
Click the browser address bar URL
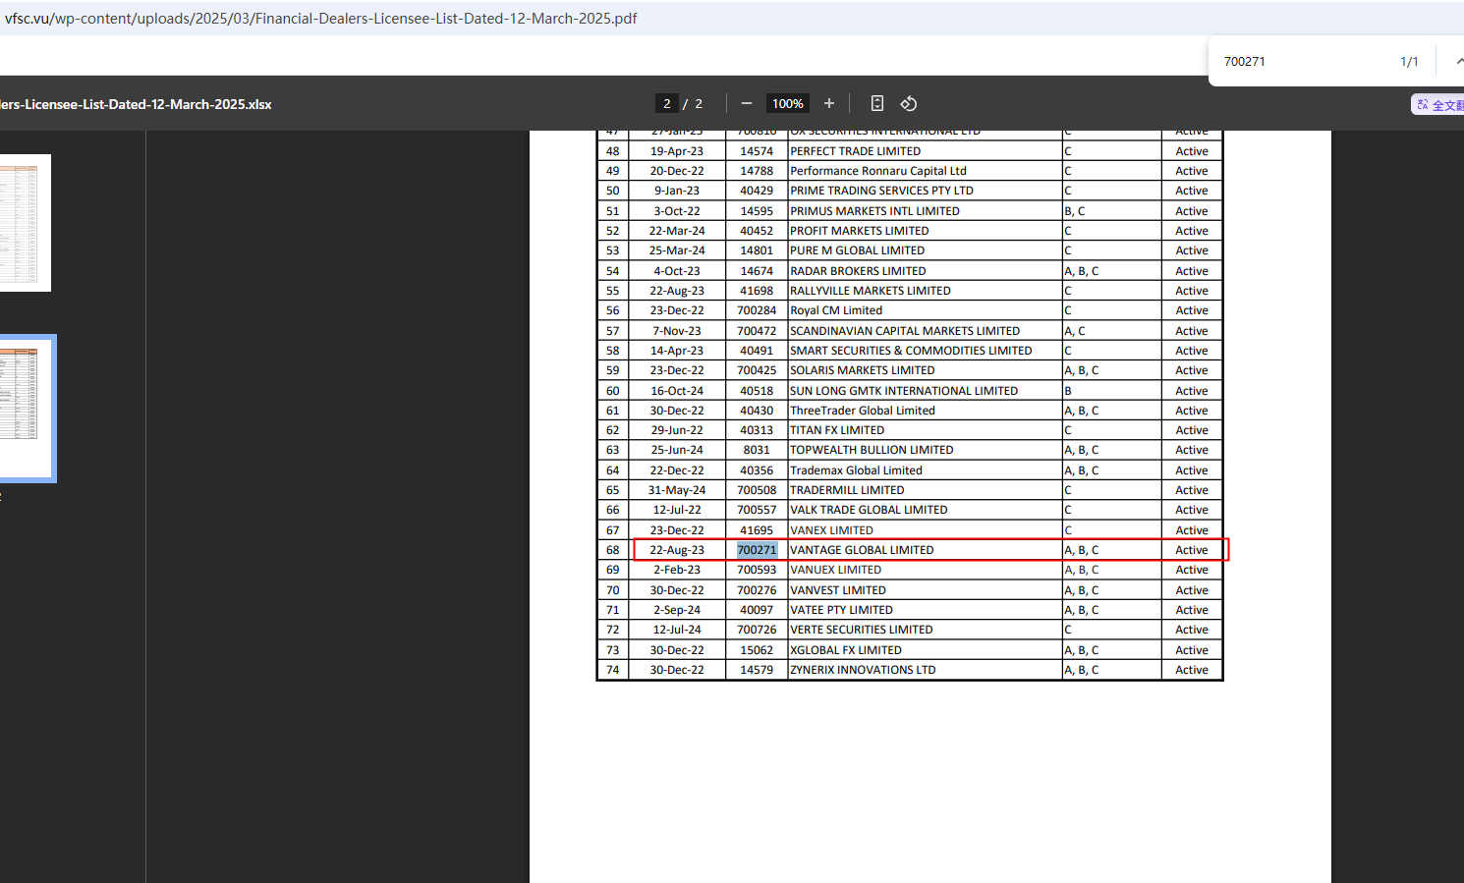click(x=321, y=18)
